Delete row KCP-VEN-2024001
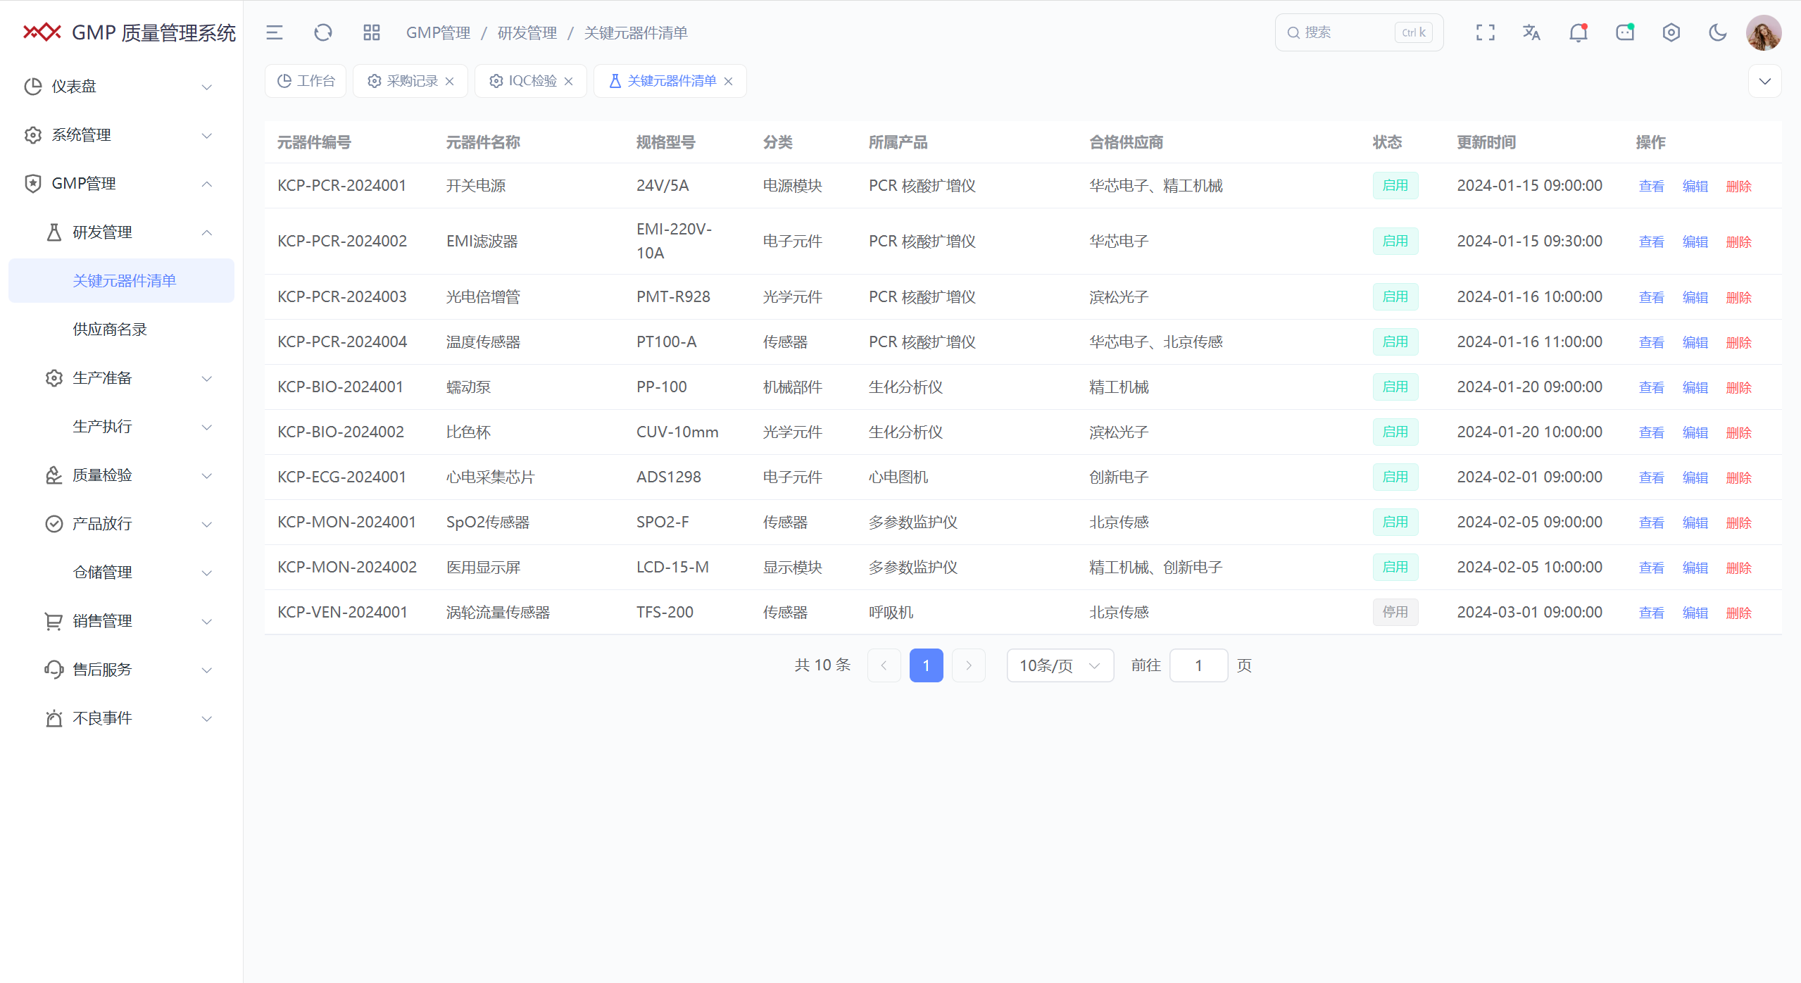Image resolution: width=1801 pixels, height=983 pixels. (1739, 613)
